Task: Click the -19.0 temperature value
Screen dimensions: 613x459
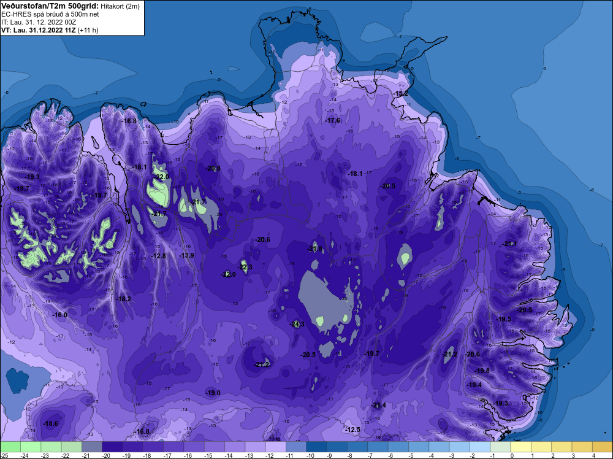Action: (x=213, y=393)
